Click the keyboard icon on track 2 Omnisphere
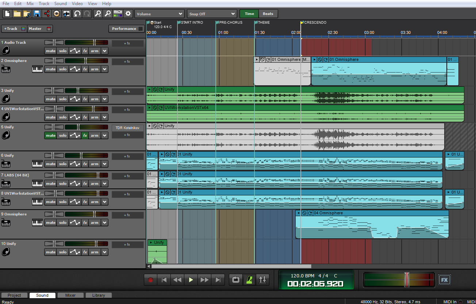 pyautogui.click(x=37, y=69)
